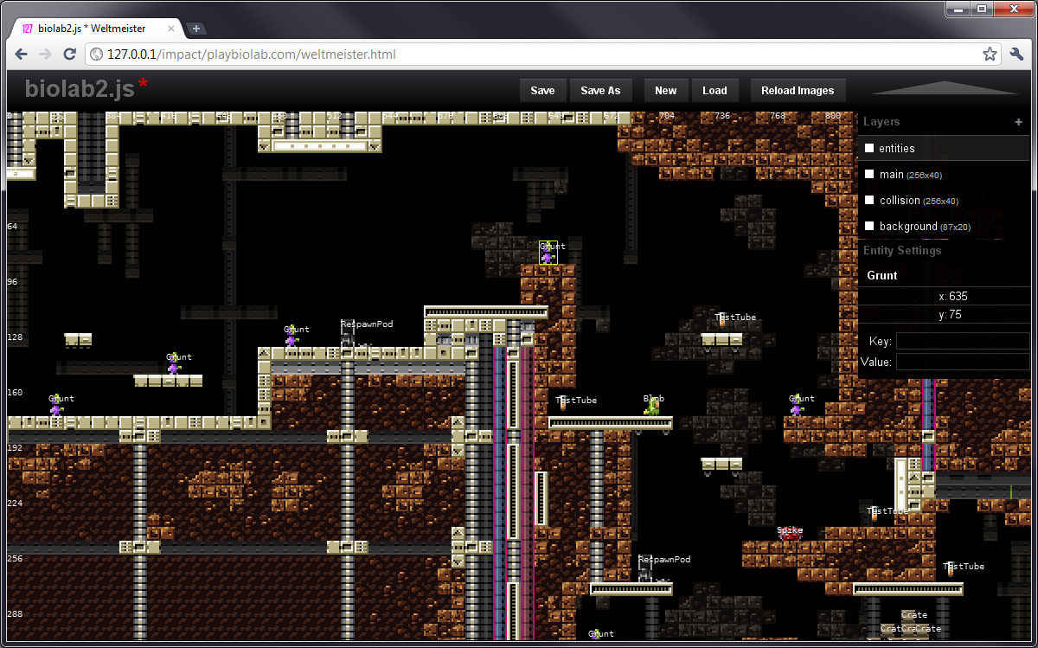Viewport: 1038px width, 648px height.
Task: Toggle the entities layer checkbox
Action: coord(869,148)
